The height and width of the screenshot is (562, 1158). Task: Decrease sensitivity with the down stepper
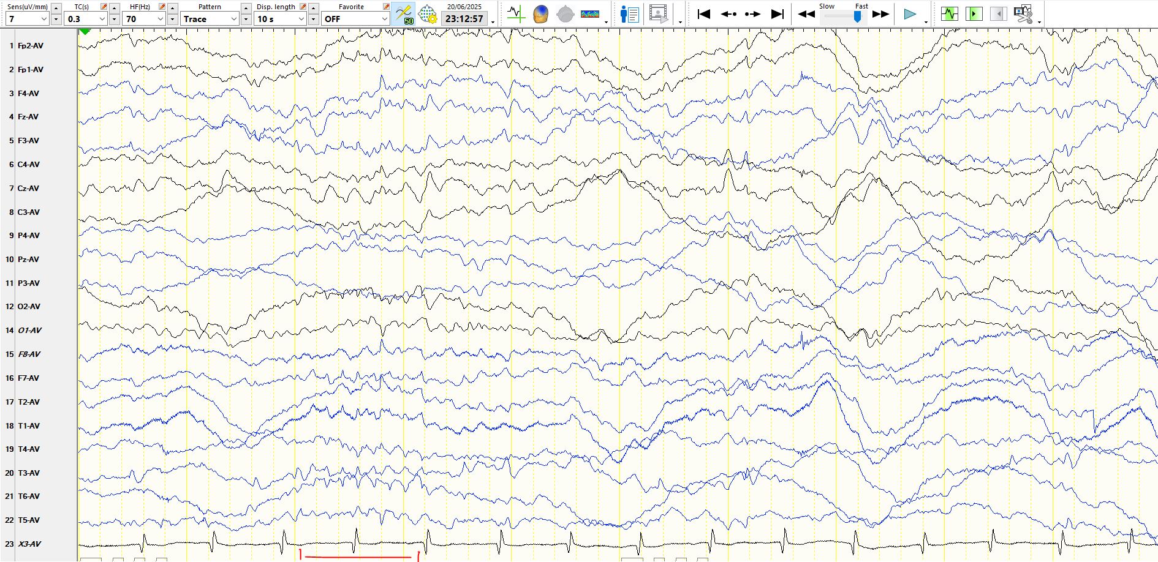56,19
